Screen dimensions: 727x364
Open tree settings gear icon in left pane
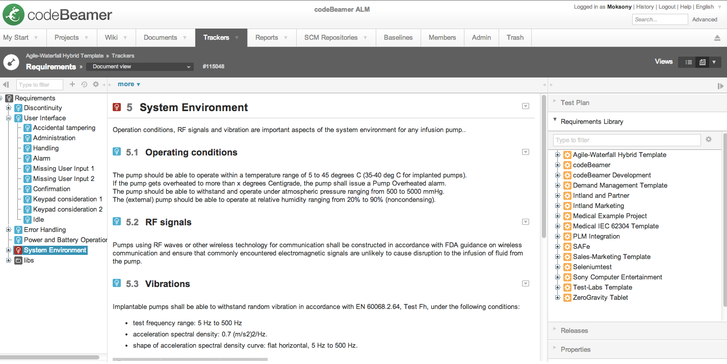[95, 85]
